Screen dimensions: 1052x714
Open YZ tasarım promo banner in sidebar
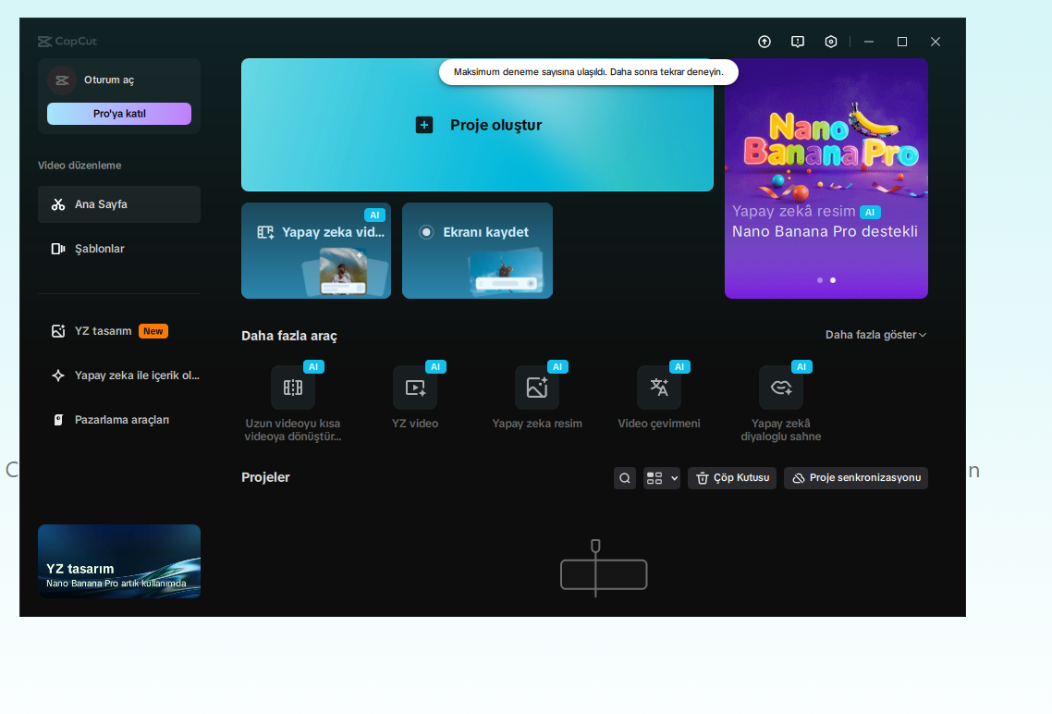click(118, 561)
